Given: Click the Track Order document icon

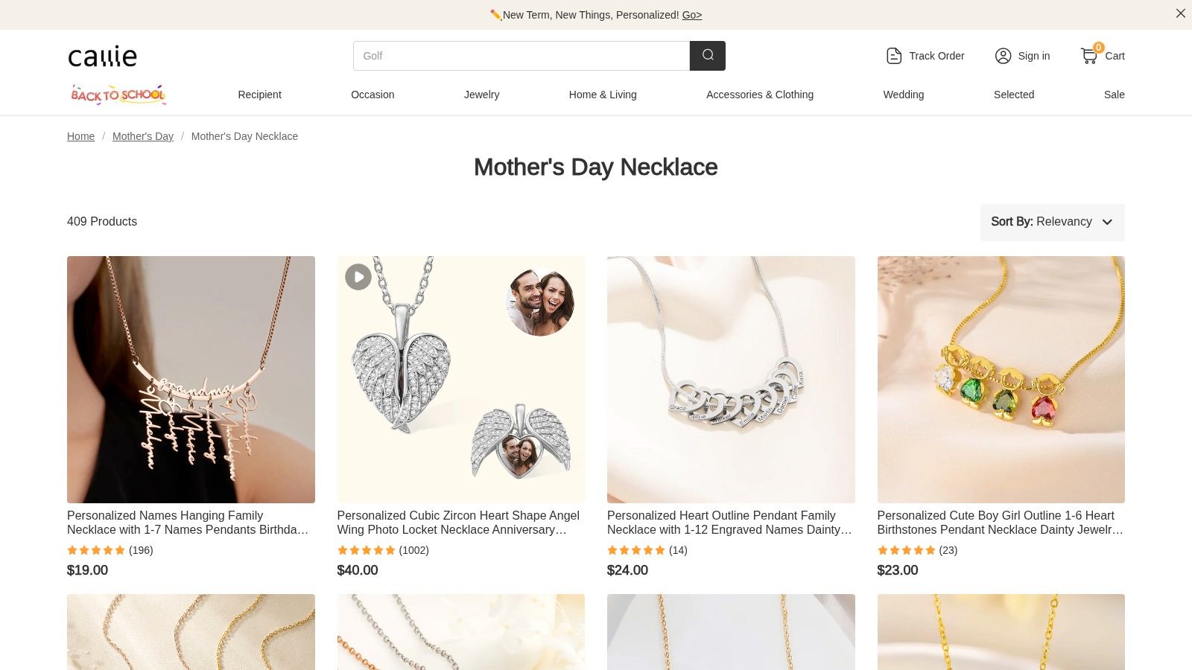Looking at the screenshot, I should point(894,56).
